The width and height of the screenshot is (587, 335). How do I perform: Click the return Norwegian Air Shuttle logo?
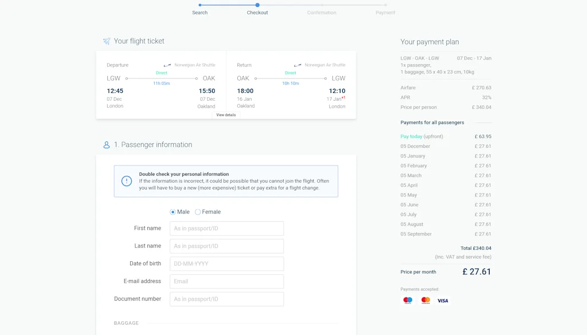coord(297,65)
